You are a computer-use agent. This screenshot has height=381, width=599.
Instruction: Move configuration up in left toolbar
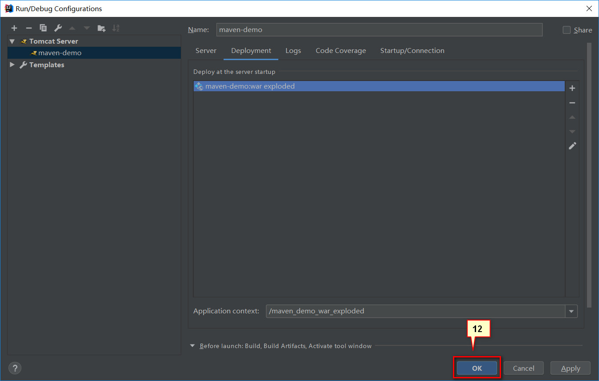pyautogui.click(x=72, y=28)
